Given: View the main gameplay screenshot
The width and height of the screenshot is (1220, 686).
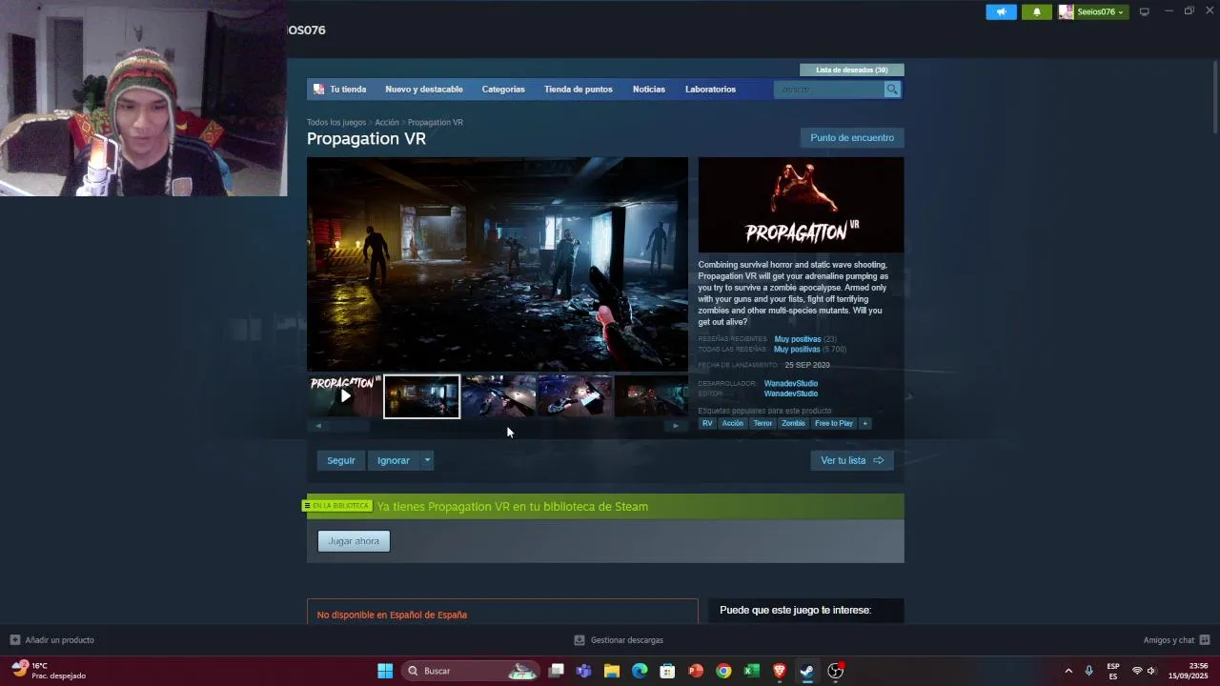Looking at the screenshot, I should pos(497,264).
